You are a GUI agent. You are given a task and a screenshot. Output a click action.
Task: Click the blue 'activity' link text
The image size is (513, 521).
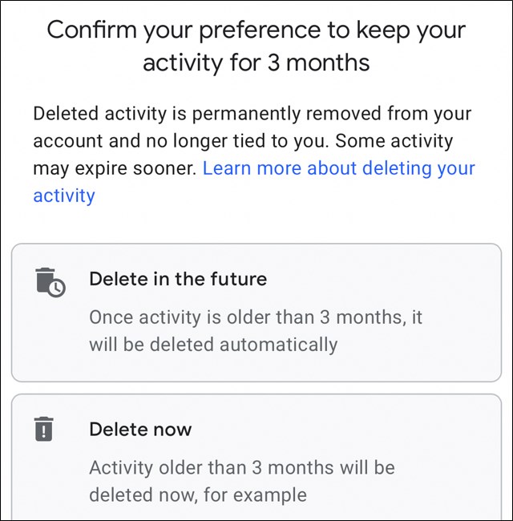tap(64, 195)
